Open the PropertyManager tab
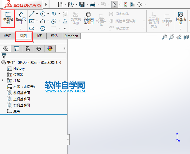Viewport: 190px width, 154px height. pos(17,49)
